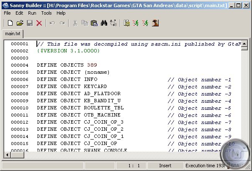The width and height of the screenshot is (252, 171).
Task: Click the 'DEFINE OBJECT CJ_COIN_OP' text on line 000015
Action: (77, 143)
